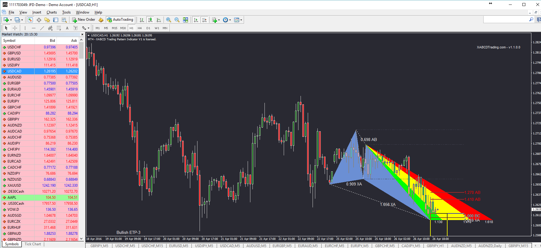Switch to D1 timeframe
The image size is (541, 248).
coord(148,28)
